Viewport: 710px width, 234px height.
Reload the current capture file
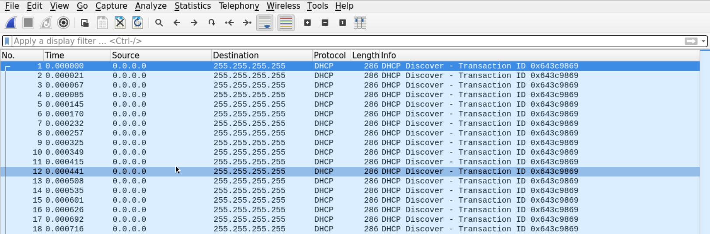137,23
